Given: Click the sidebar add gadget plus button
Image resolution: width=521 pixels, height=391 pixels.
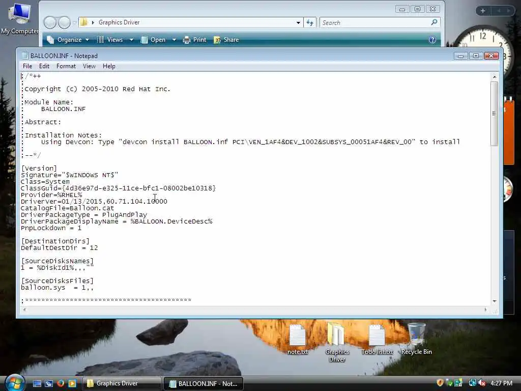Looking at the screenshot, I should coord(483,11).
